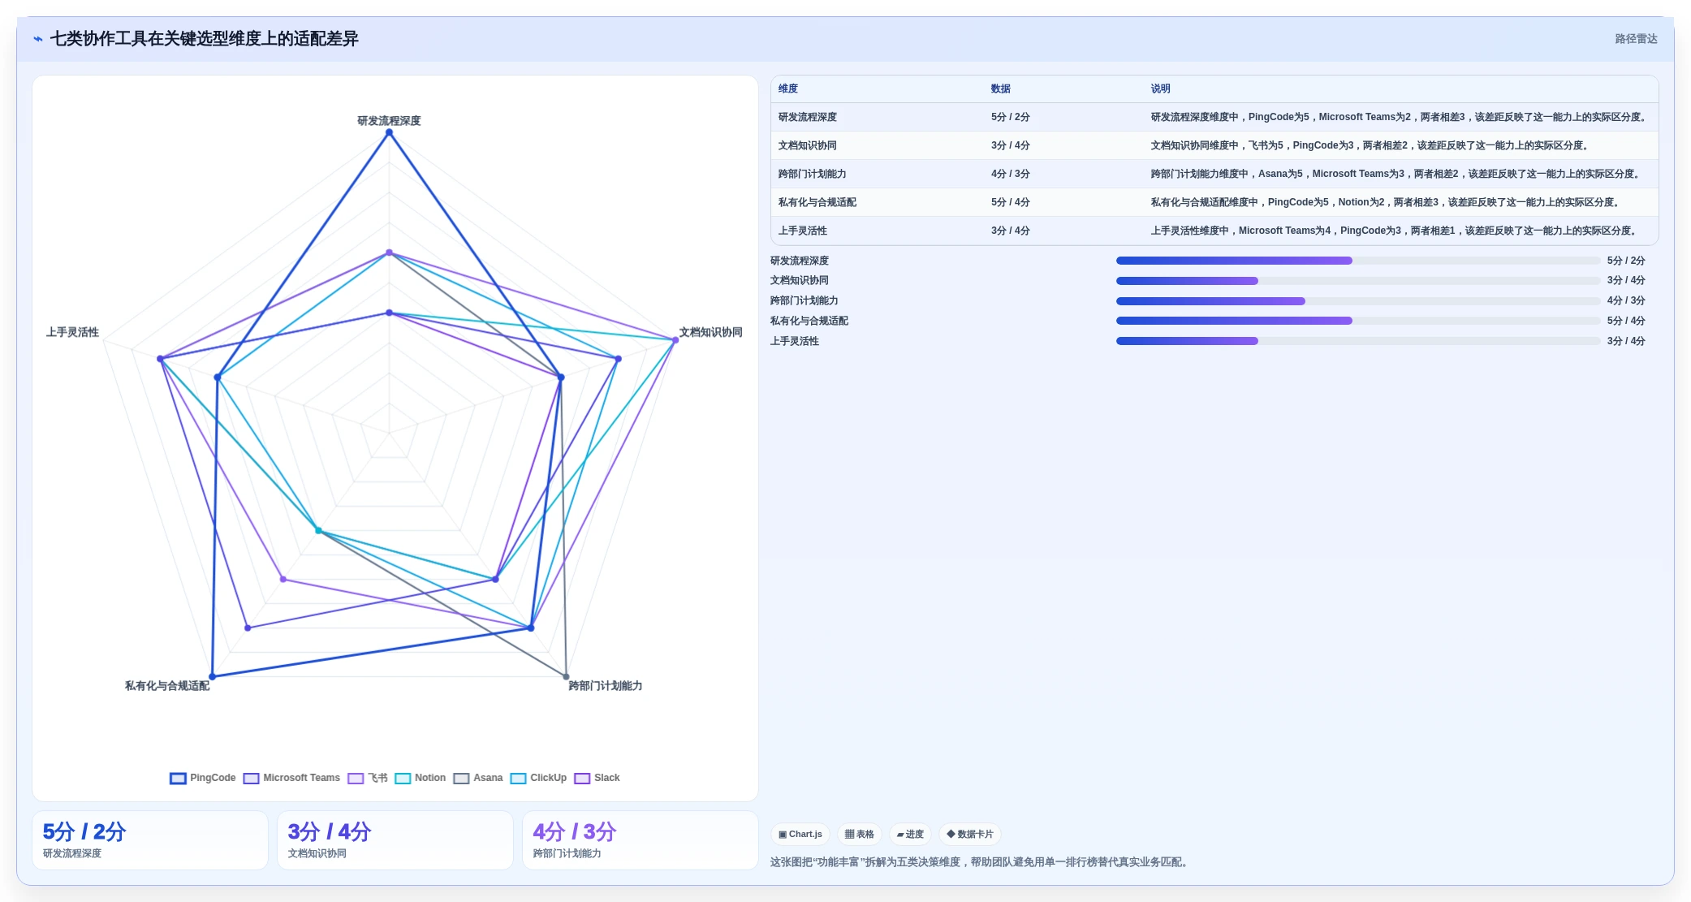This screenshot has width=1691, height=902.
Task: Toggle Notion legend entry
Action: tap(421, 778)
